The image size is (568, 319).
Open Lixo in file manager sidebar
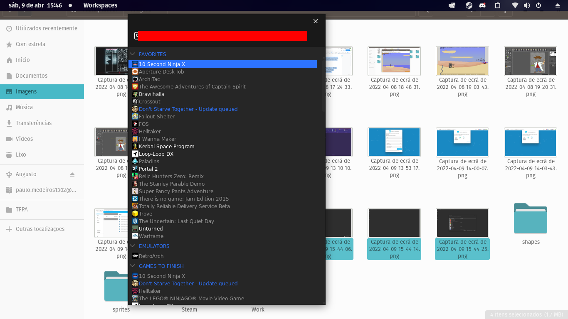click(x=42, y=155)
